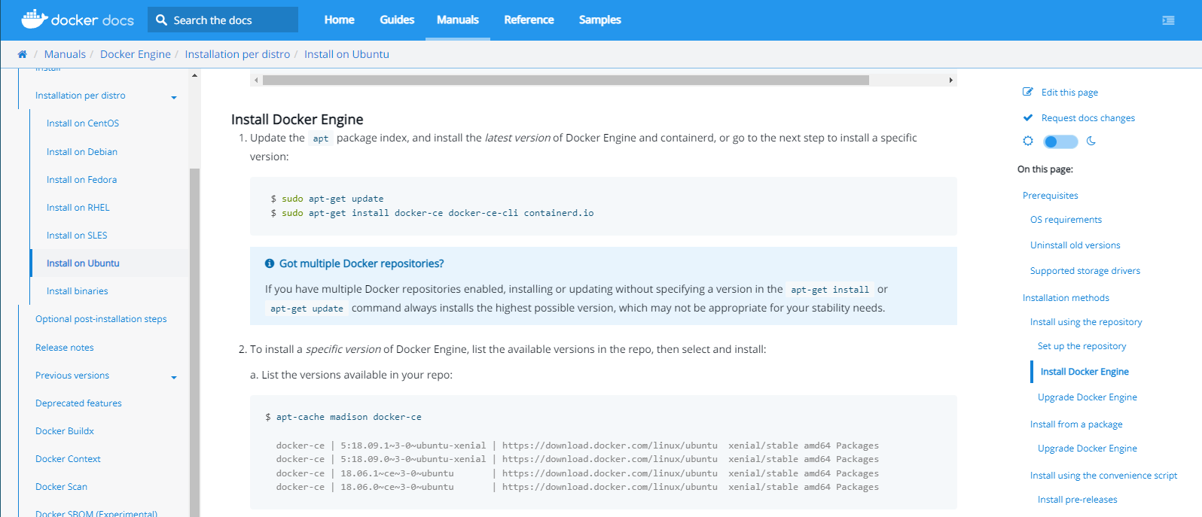Open Install on CentOS in sidebar

coord(83,123)
